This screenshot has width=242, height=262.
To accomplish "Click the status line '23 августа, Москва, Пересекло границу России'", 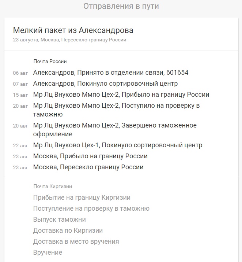I will 70,40.
